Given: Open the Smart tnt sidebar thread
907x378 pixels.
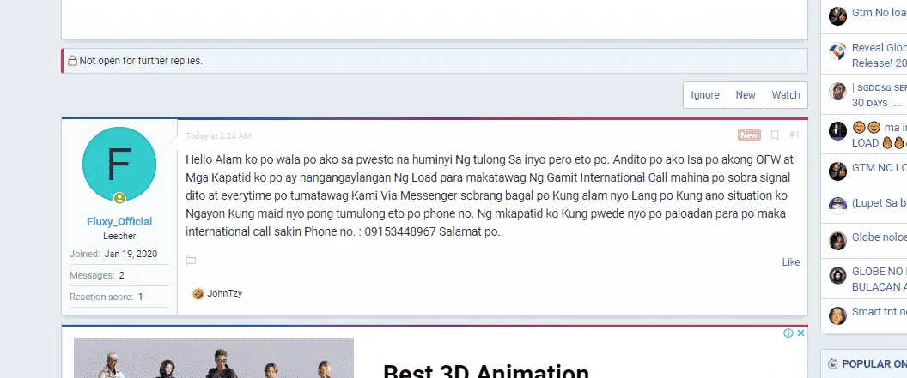Looking at the screenshot, I should [x=880, y=312].
